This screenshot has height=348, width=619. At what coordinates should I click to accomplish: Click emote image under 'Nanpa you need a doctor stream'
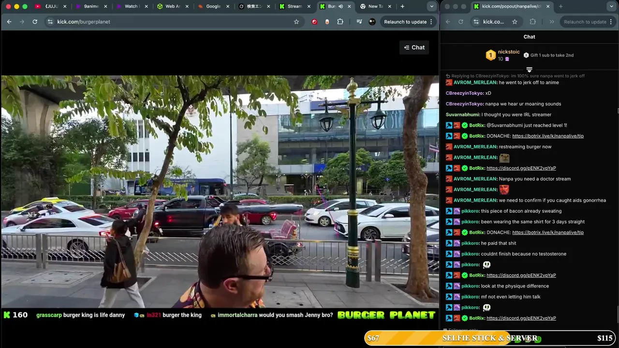[x=504, y=189]
